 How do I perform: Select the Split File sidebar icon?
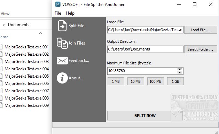pos(62,26)
